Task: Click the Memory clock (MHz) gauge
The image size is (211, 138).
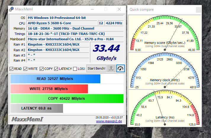Action: 165,70
